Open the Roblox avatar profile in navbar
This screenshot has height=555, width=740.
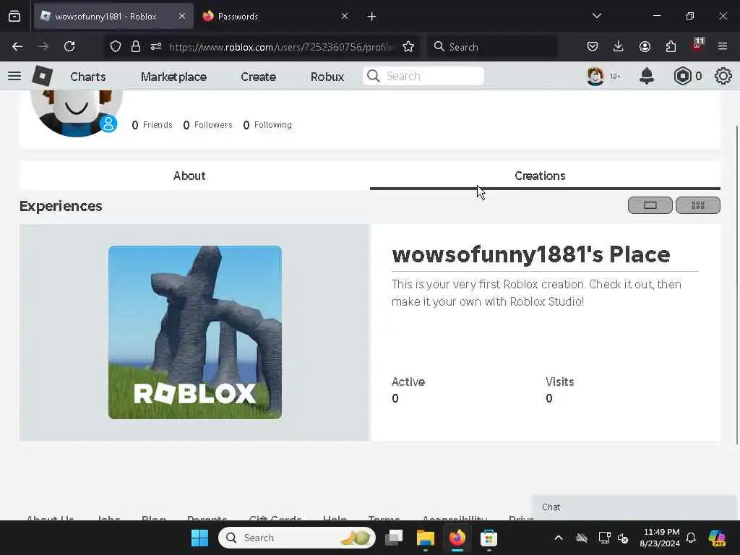point(595,76)
